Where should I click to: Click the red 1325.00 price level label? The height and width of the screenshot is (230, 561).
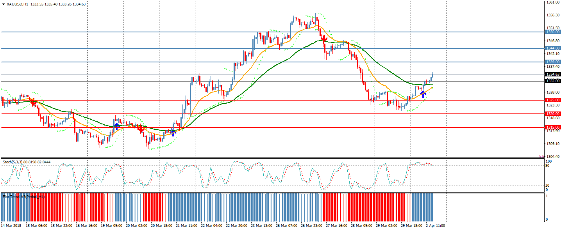[x=552, y=100]
